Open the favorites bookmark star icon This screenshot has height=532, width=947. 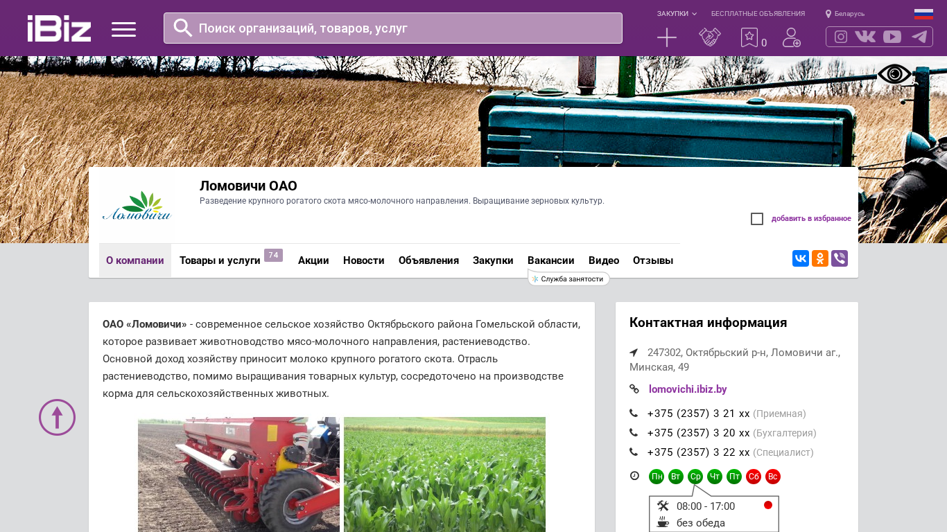click(x=749, y=37)
